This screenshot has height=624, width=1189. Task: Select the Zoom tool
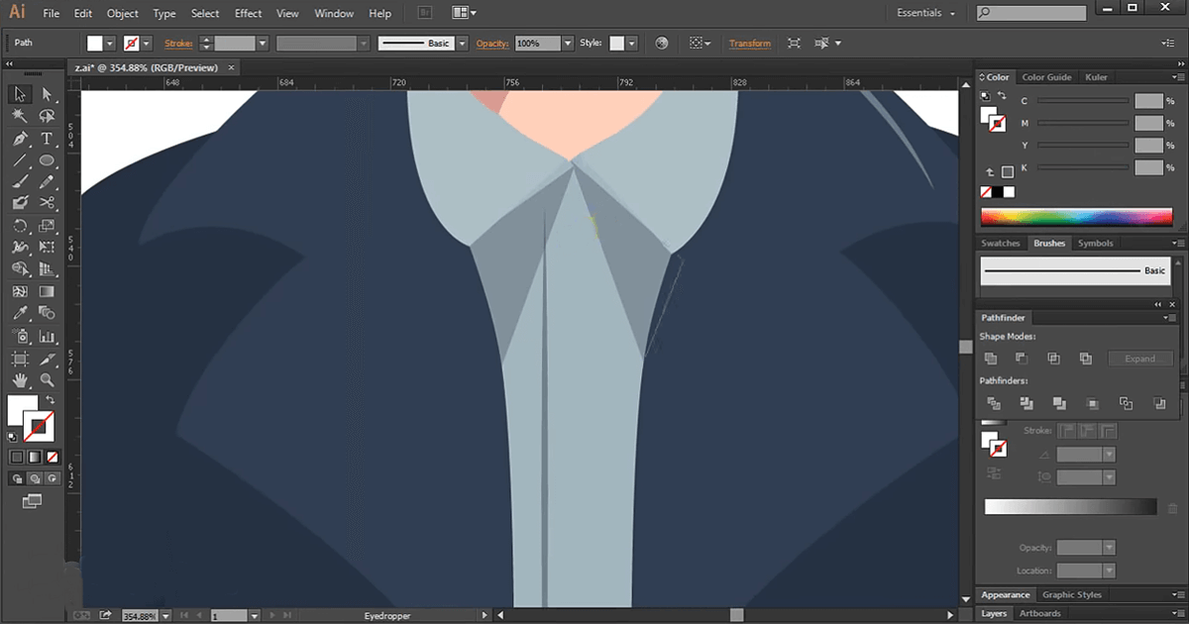(47, 377)
